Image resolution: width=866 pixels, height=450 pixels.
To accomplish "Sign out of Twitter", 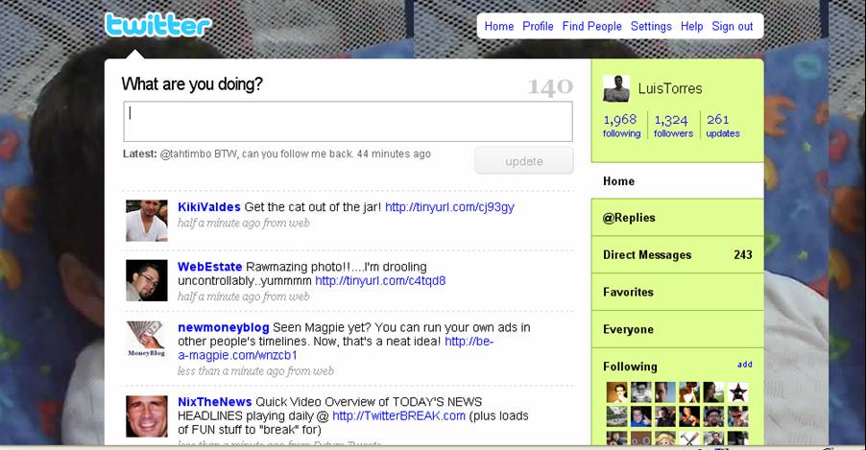I will (x=733, y=26).
